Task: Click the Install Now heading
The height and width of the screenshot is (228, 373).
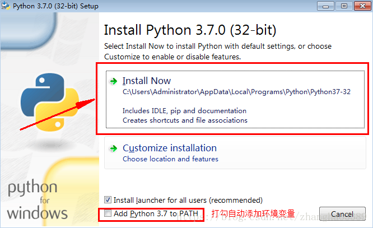Action: click(147, 81)
